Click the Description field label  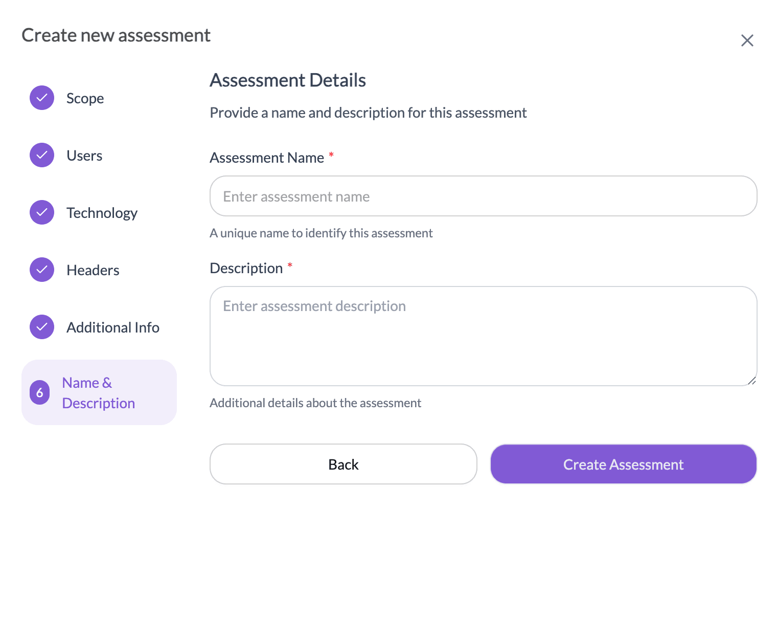click(246, 268)
